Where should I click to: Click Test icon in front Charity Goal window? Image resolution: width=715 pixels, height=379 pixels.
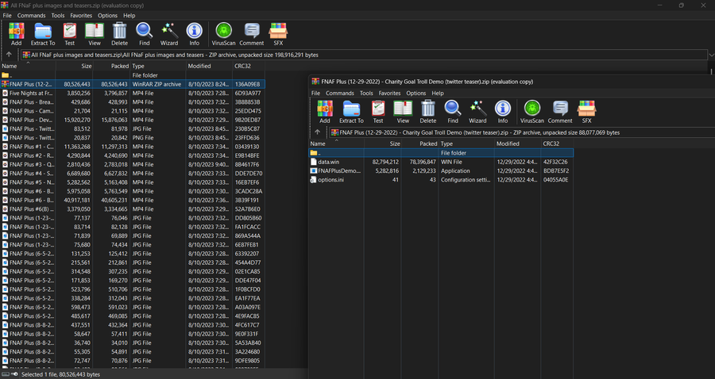point(378,112)
